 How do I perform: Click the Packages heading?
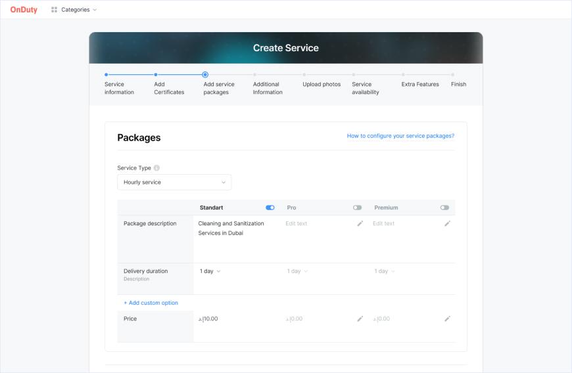139,138
